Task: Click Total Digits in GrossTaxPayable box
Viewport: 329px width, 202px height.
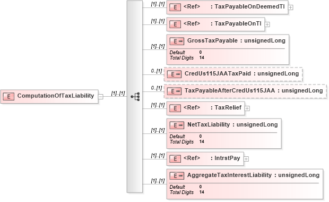Action: point(181,58)
